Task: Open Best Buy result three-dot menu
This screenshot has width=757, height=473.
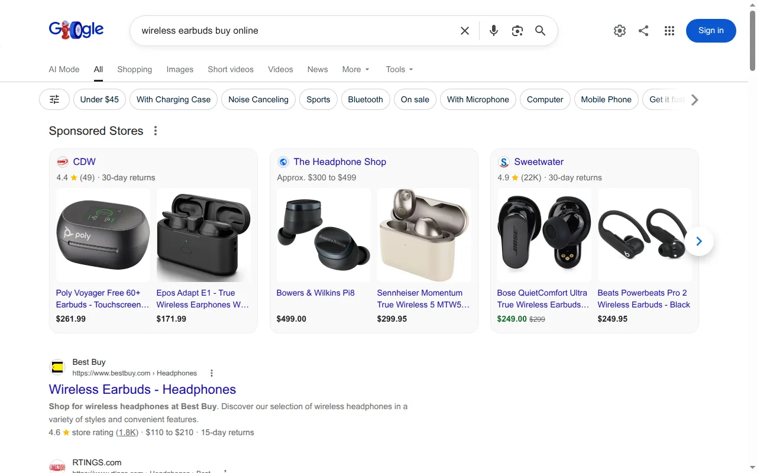Action: [212, 373]
